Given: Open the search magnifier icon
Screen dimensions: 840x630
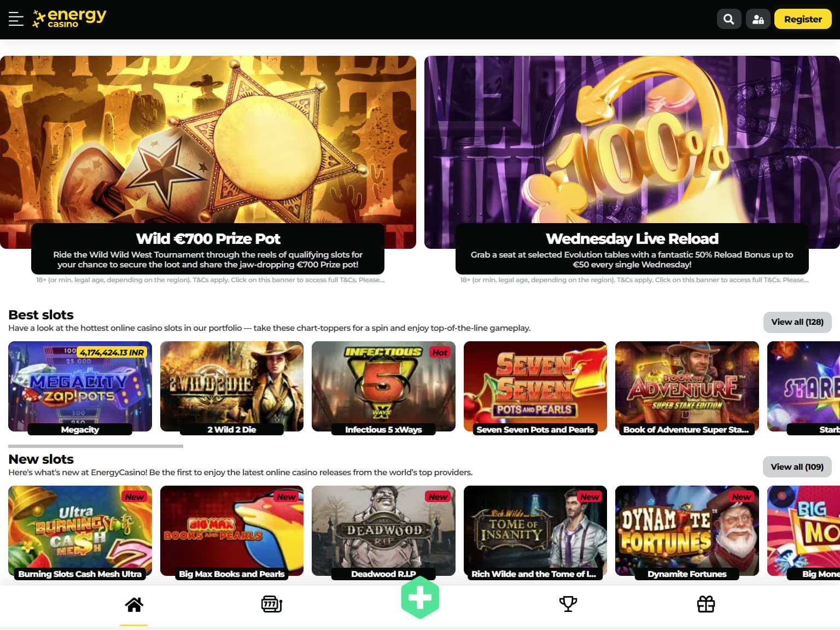Looking at the screenshot, I should [729, 19].
